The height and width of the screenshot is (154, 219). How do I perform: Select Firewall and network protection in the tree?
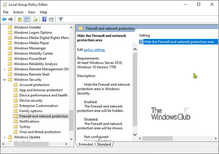(44, 116)
